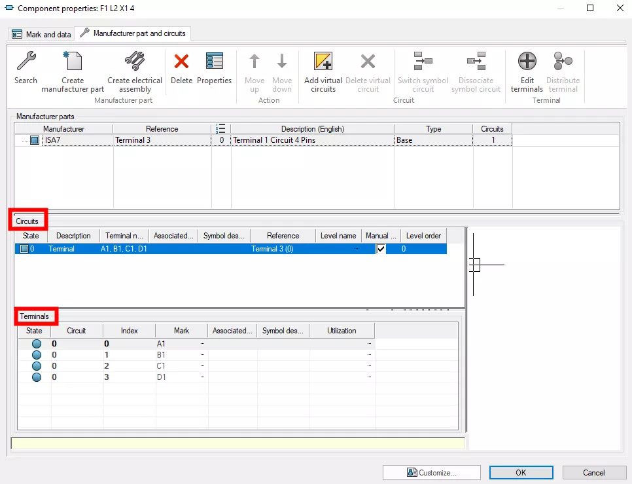This screenshot has width=632, height=484.
Task: Open manufacturer part Properties
Action: pyautogui.click(x=214, y=62)
